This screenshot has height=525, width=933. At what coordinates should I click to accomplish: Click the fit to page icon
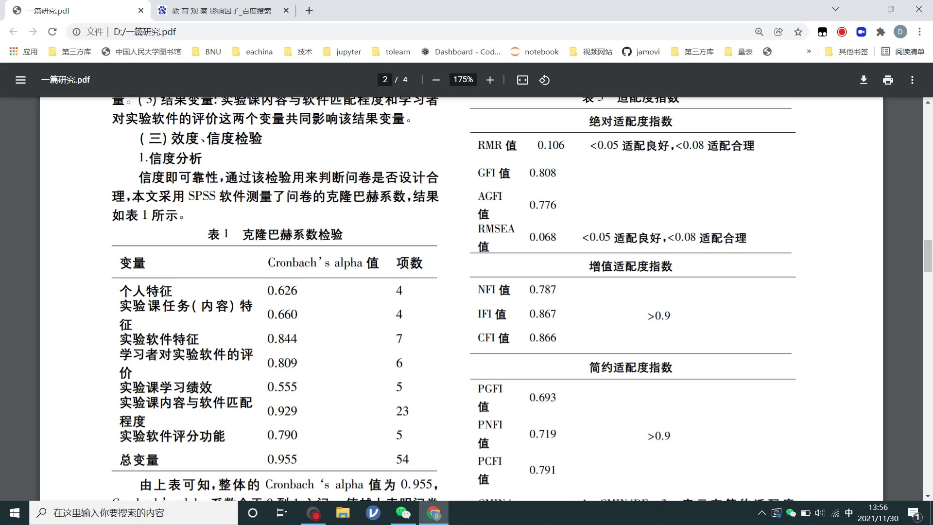coord(522,80)
